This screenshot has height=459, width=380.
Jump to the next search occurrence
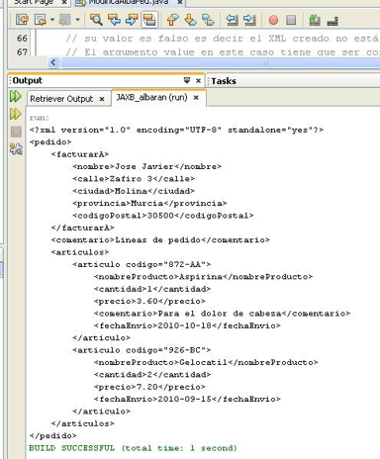[132, 20]
